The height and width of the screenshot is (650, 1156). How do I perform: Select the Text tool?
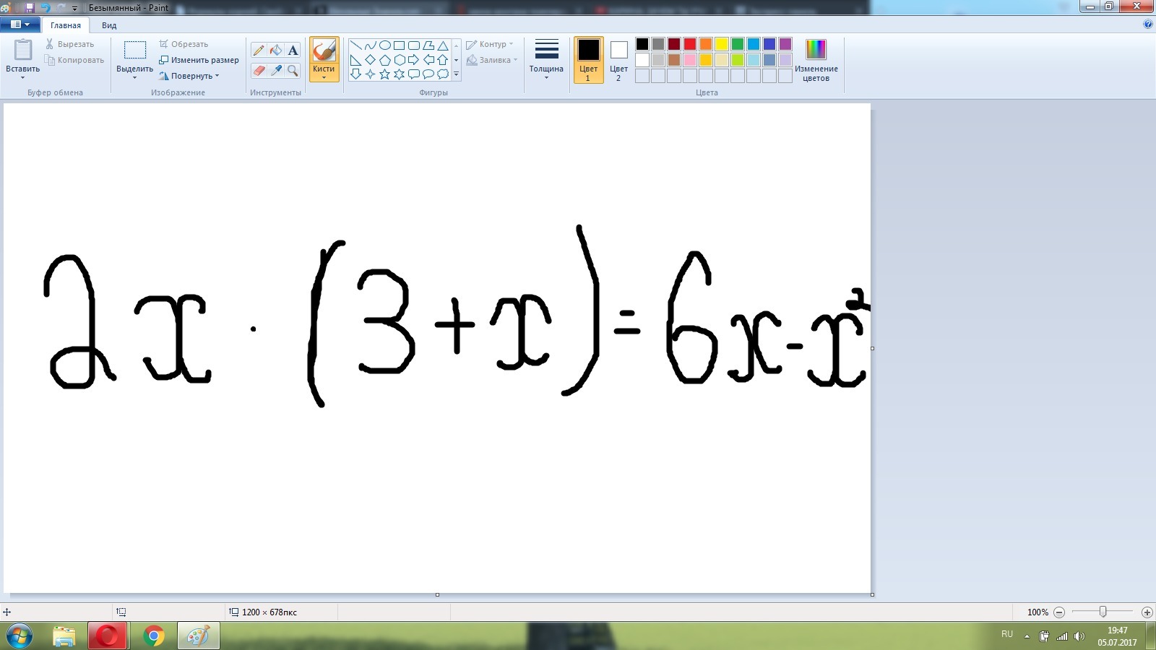(293, 51)
